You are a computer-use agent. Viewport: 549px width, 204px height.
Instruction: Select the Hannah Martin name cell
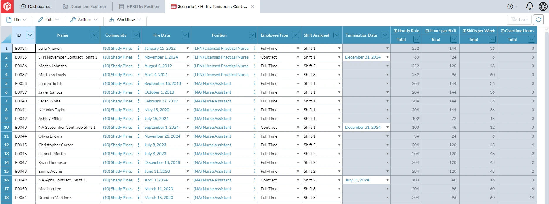68,154
